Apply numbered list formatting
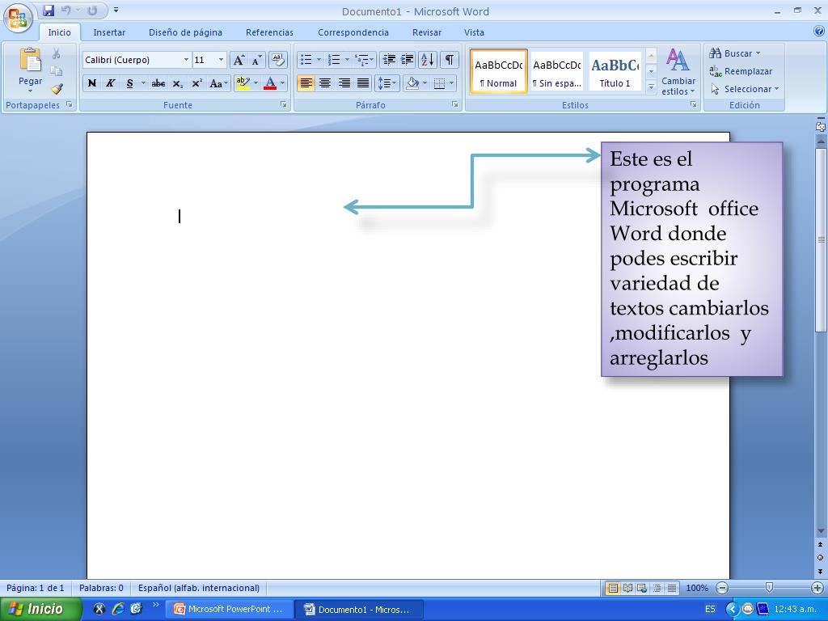Image resolution: width=828 pixels, height=621 pixels. (x=334, y=60)
